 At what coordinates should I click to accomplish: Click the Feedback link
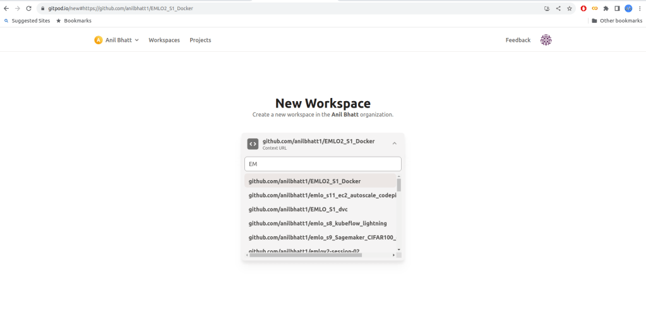click(518, 40)
